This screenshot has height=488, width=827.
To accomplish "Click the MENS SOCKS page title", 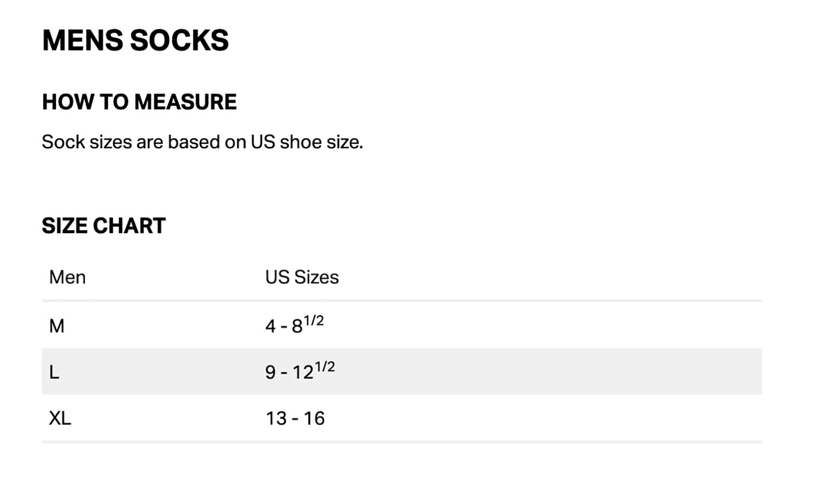I will click(135, 40).
